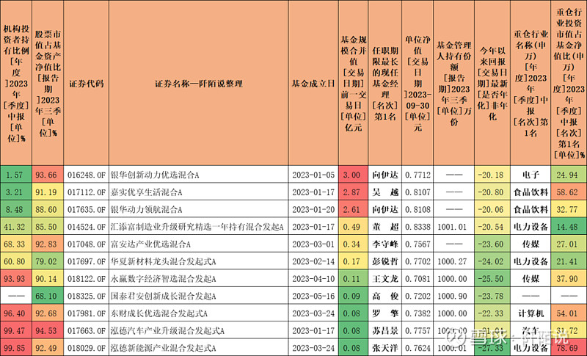This screenshot has height=356, width=587.
Task: Select fund name 富安达产业优选混合A
Action: click(150, 244)
